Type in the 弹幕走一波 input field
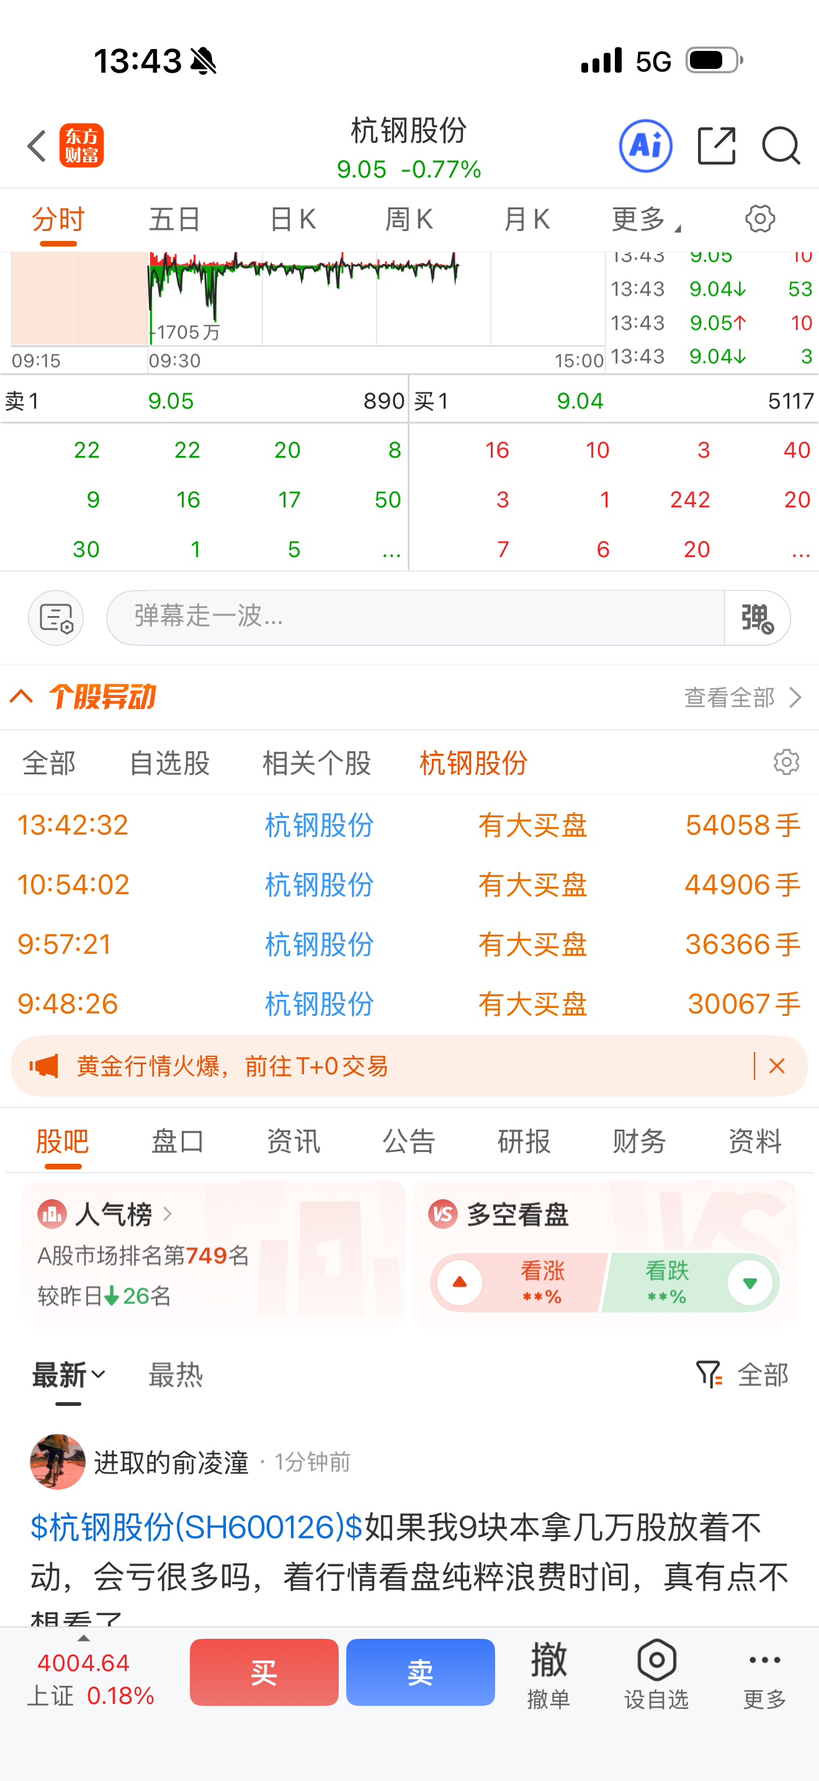819x1781 pixels. pyautogui.click(x=416, y=617)
